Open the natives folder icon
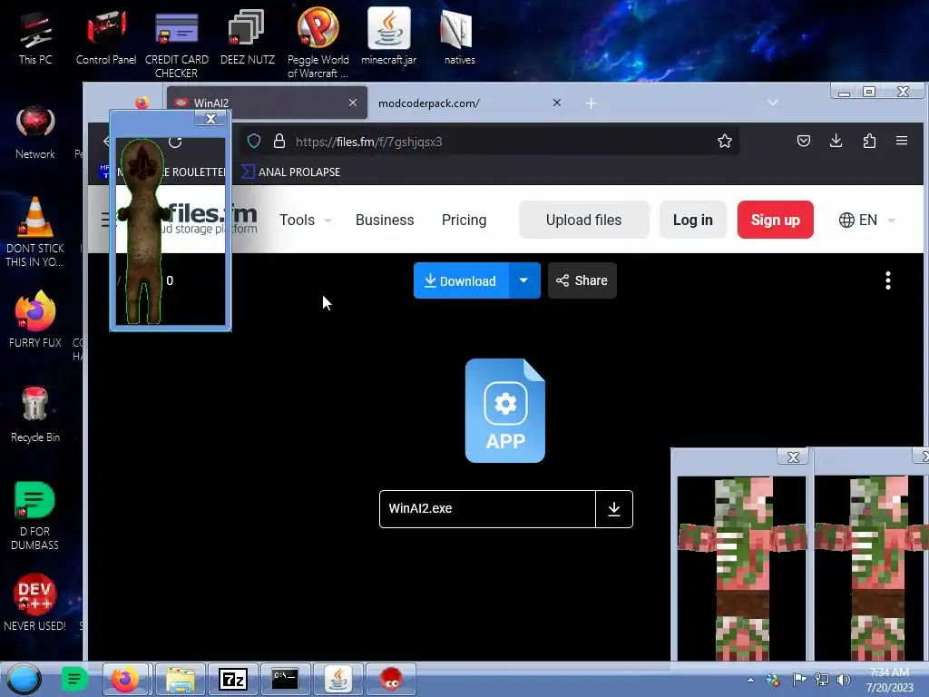Screen dimensions: 929x697 459,37
